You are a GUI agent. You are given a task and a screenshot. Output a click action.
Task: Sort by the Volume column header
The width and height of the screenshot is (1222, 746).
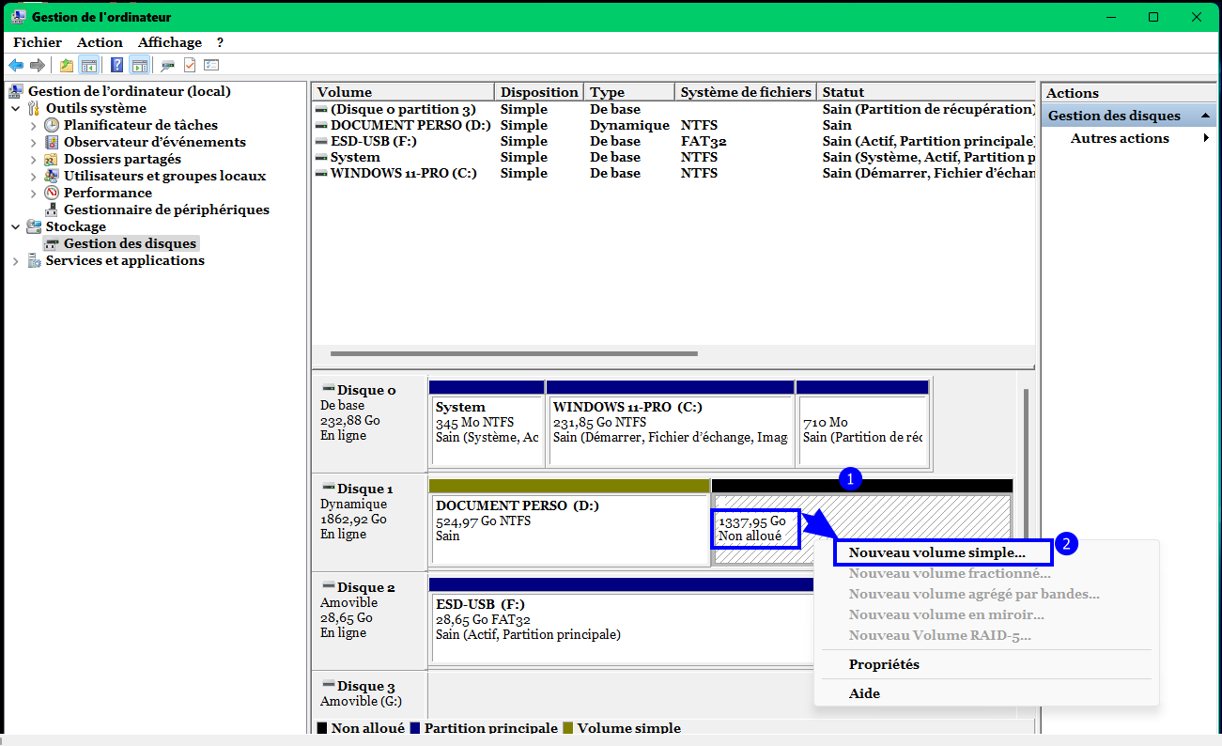coord(403,92)
